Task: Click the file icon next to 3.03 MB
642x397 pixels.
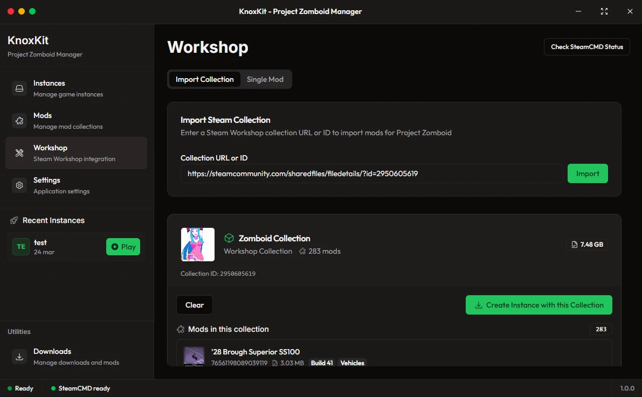Action: point(275,363)
